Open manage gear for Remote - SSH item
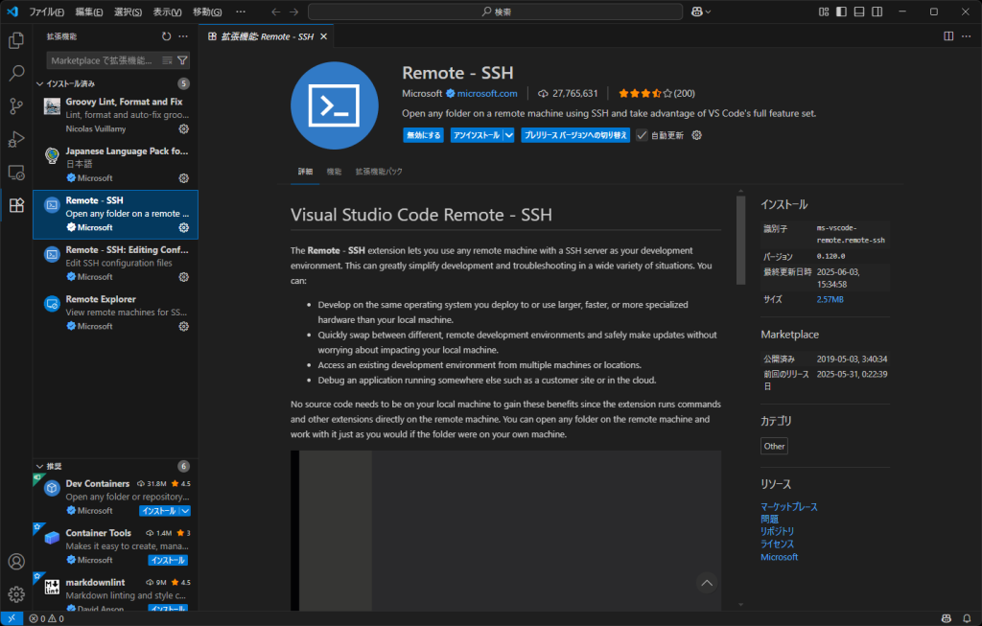Screen dimensions: 982x626 183,227
